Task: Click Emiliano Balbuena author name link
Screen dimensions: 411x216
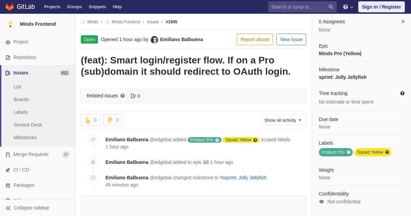Action: (182, 39)
